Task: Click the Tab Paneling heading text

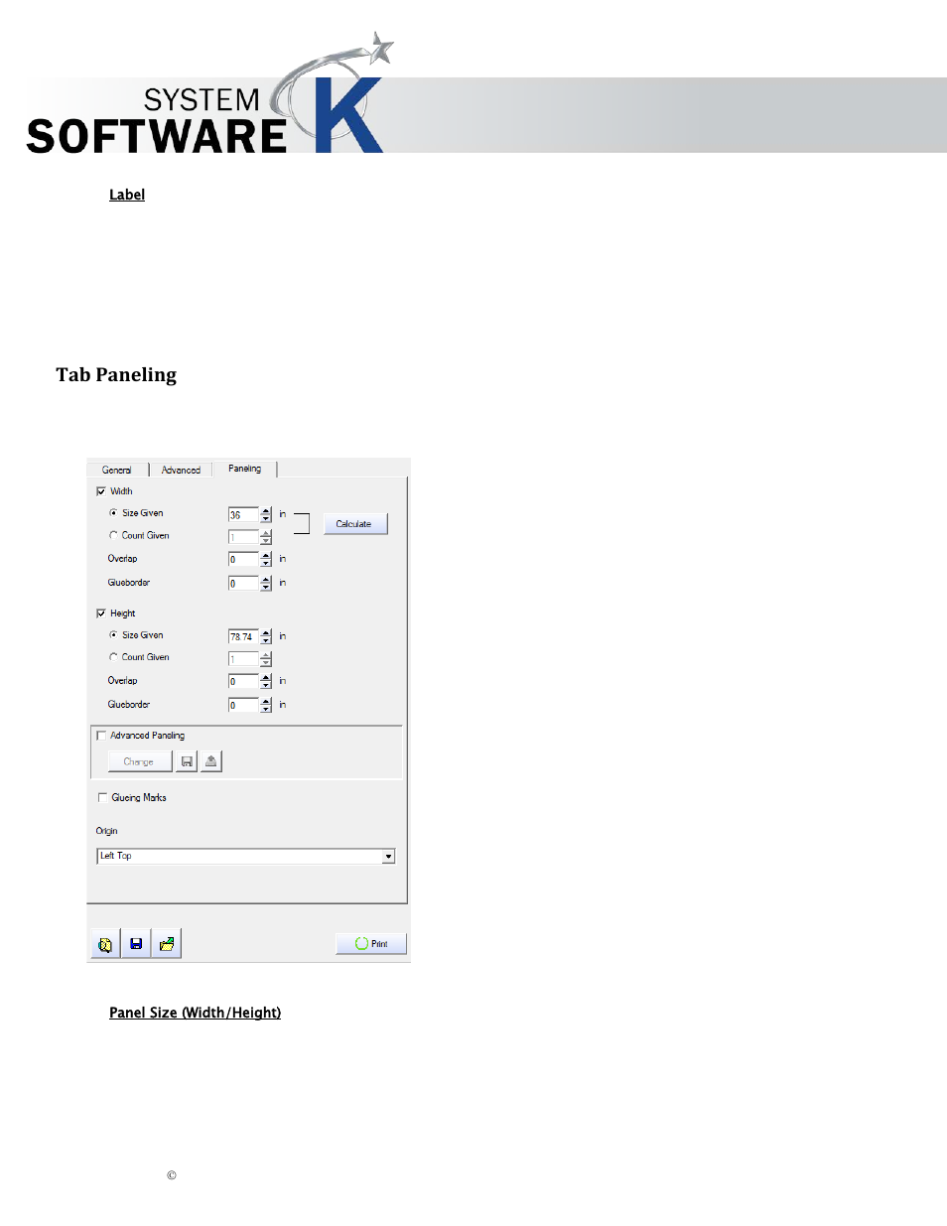Action: click(x=116, y=375)
